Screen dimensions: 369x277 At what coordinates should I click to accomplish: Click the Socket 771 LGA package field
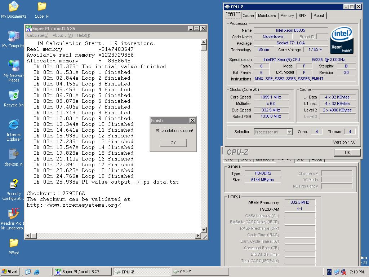(x=291, y=43)
